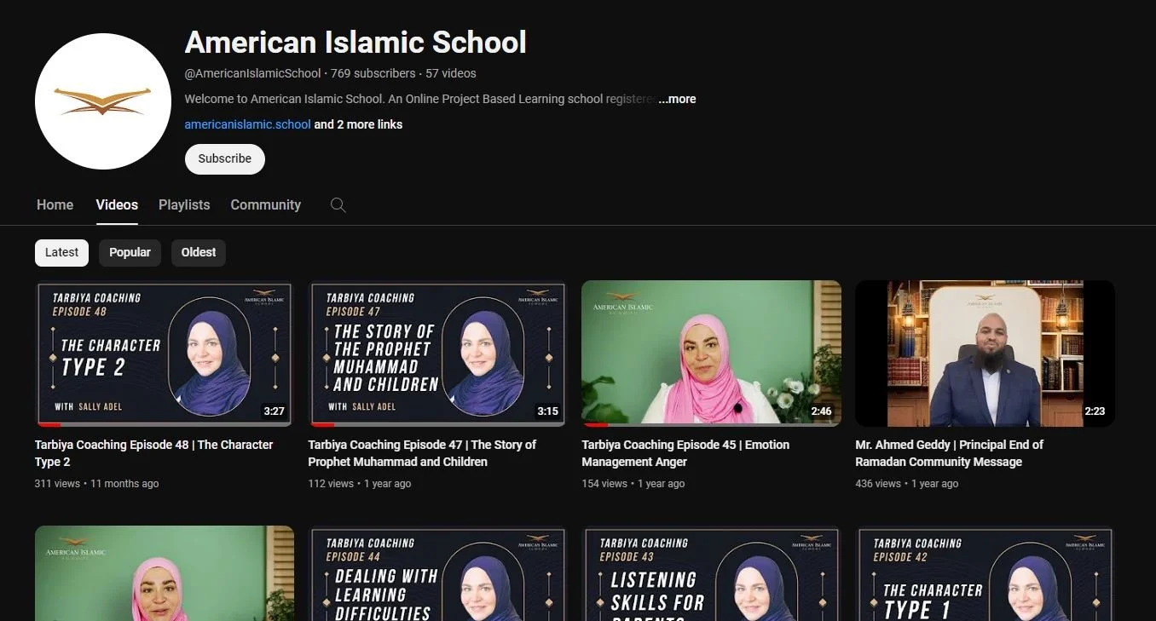
Task: Select the Videos tab
Action: pos(117,205)
